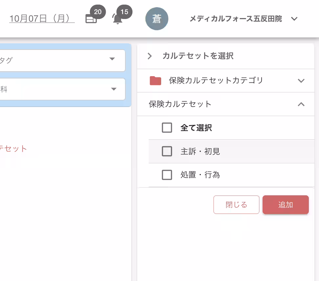The width and height of the screenshot is (319, 281).
Task: Collapse the panel using the > arrow icon
Action: 150,56
